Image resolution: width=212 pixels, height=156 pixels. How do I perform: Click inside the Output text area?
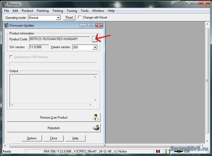[x=52, y=89]
